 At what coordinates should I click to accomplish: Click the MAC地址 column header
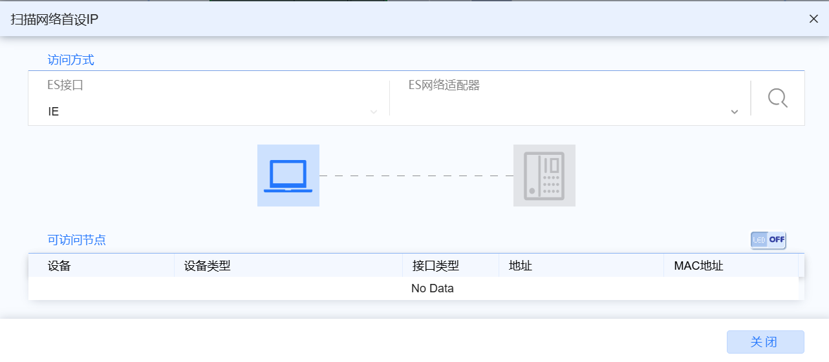pos(698,265)
